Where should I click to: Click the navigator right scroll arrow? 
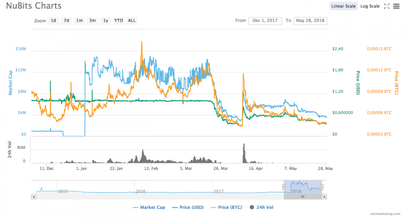[x=324, y=197]
